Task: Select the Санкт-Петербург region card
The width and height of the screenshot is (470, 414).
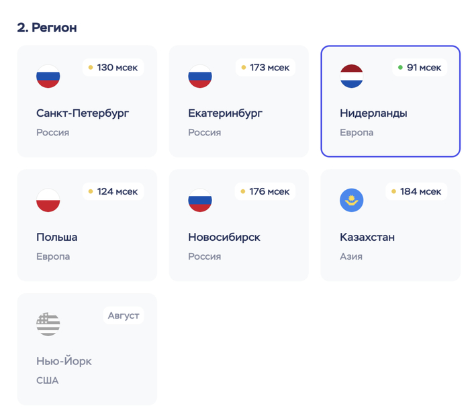Action: point(87,114)
